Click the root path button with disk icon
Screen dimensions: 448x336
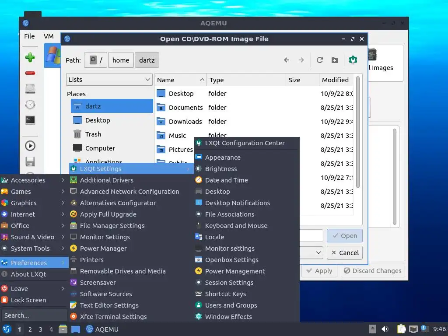[x=96, y=60]
